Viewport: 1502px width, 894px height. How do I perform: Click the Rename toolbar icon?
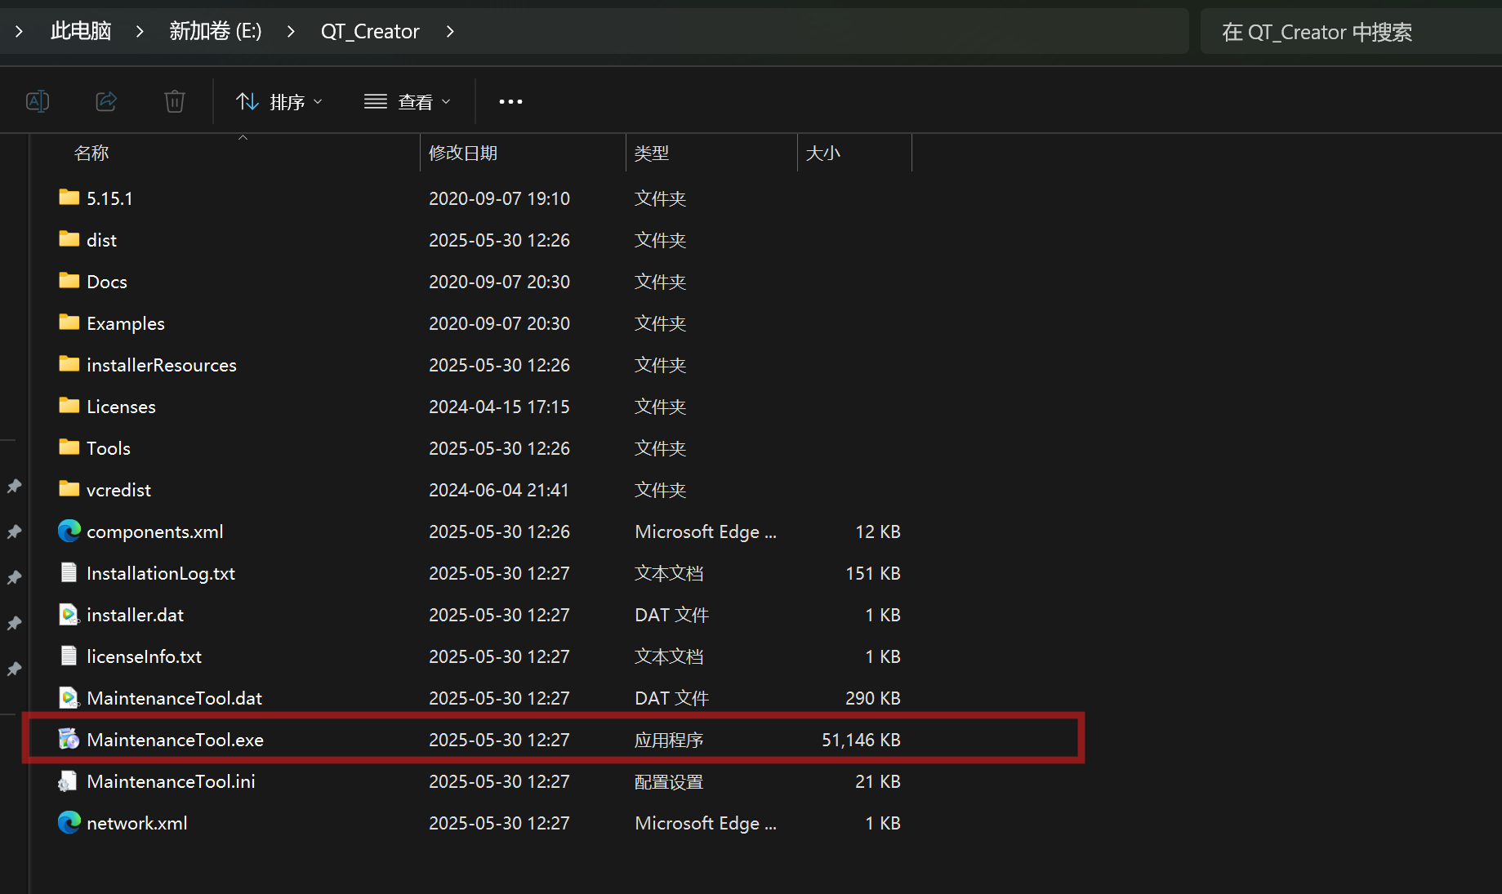coord(38,101)
